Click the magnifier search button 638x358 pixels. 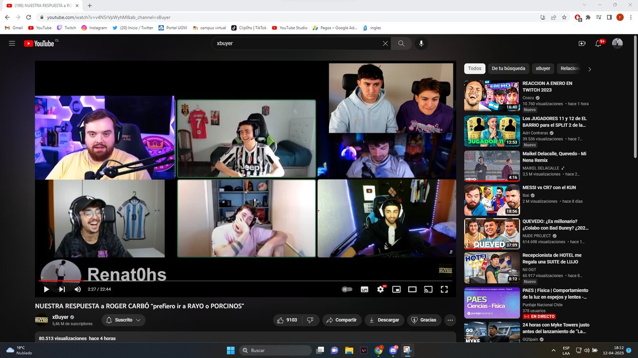coord(401,44)
